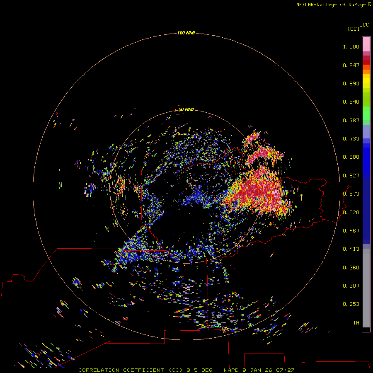Click the 50 NMI range ring label
The width and height of the screenshot is (373, 373).
[x=186, y=109]
